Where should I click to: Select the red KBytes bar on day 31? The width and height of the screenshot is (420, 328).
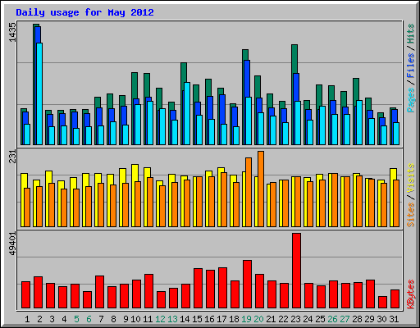pos(395,299)
